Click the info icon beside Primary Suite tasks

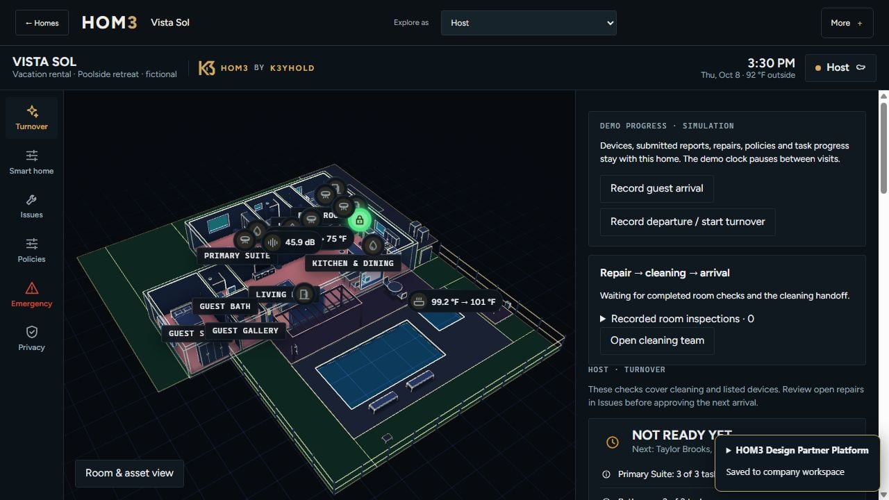pos(606,474)
